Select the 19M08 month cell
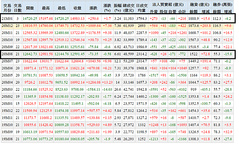This screenshot has width=239, height=145. (x=7, y=139)
